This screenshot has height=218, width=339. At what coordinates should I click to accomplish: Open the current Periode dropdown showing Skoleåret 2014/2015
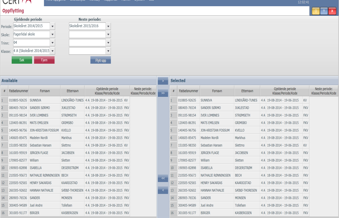[52, 26]
